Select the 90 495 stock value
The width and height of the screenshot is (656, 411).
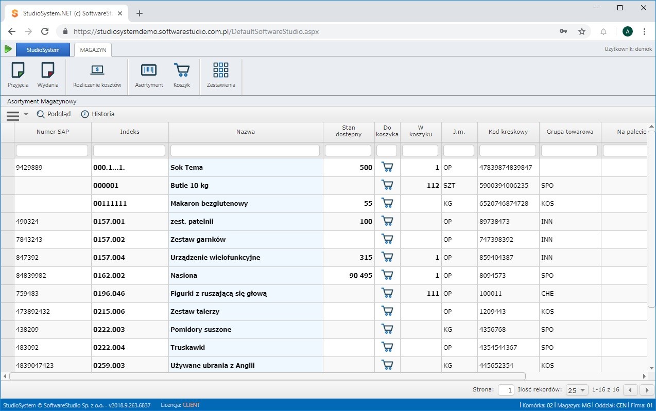pyautogui.click(x=360, y=275)
